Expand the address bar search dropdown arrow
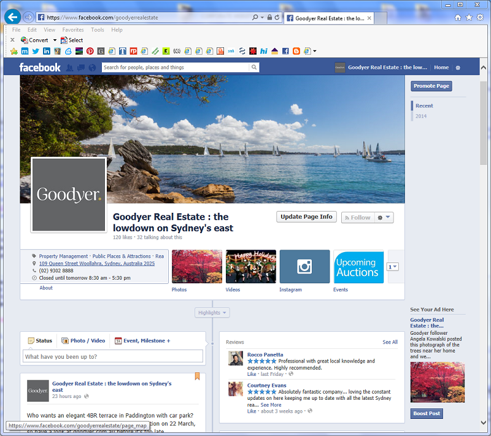491x436 pixels. pos(262,18)
